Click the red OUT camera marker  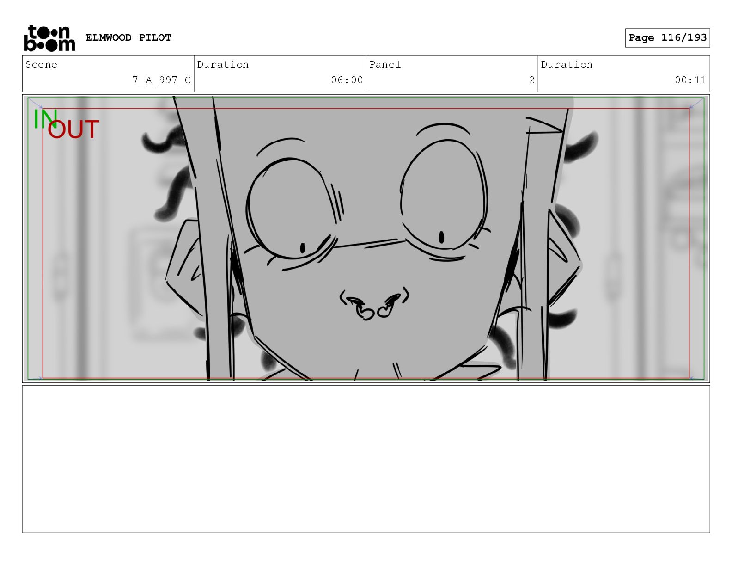[x=73, y=129]
